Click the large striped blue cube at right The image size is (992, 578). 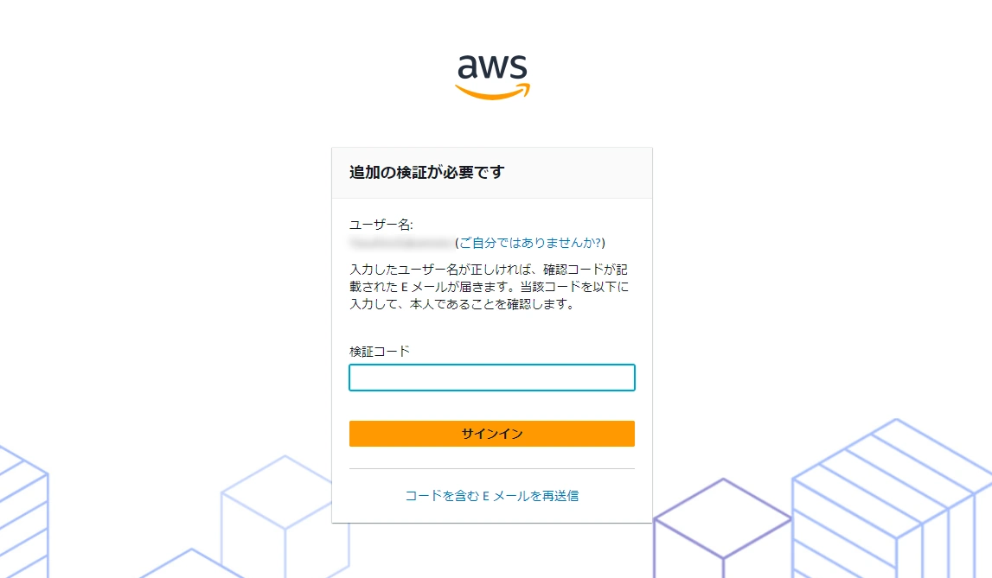(892, 499)
